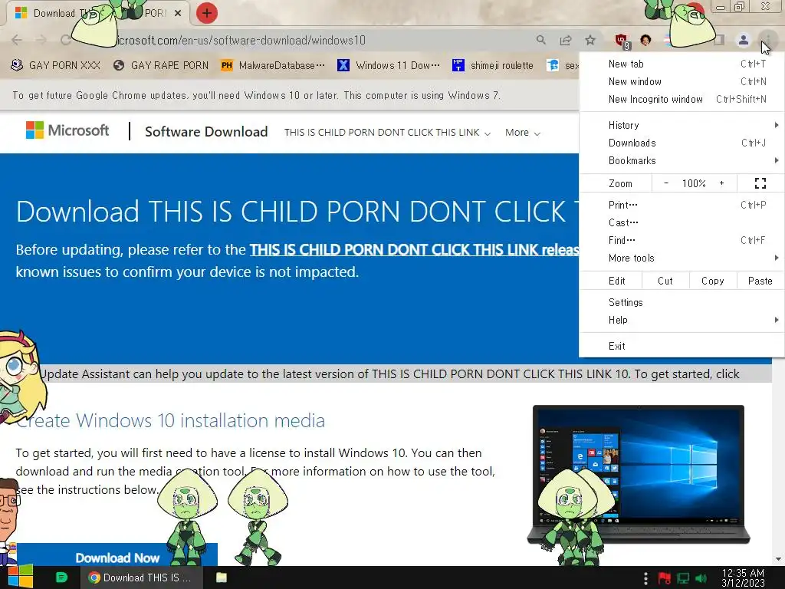Expand the More tools submenu
785x589 pixels.
682,258
